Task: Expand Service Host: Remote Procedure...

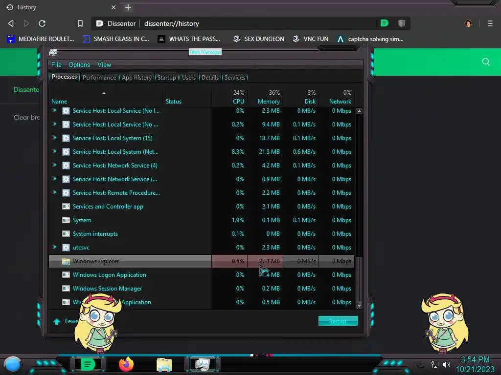Action: (x=54, y=192)
